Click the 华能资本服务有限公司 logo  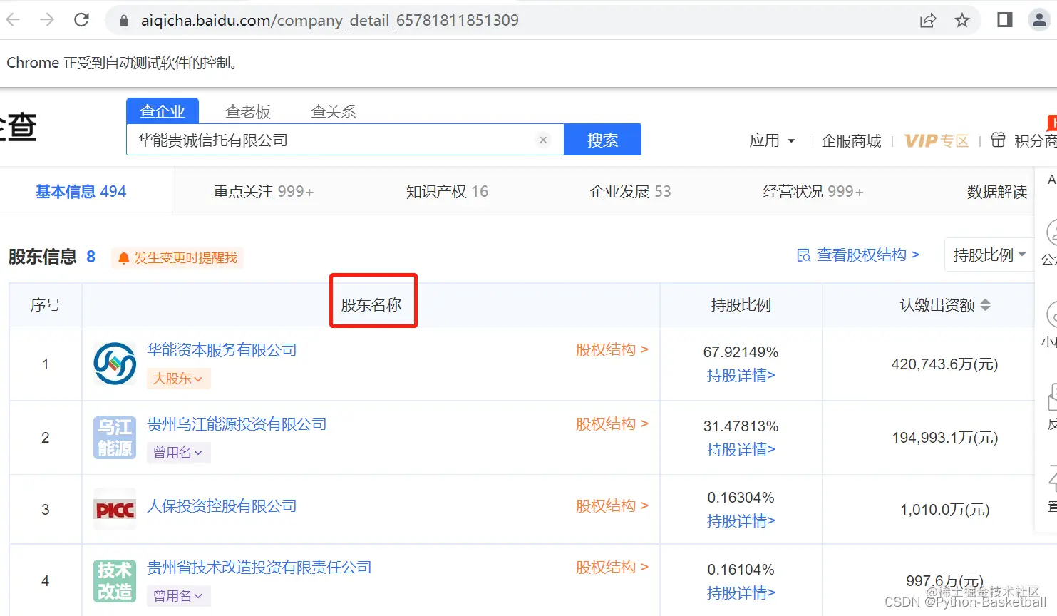click(115, 364)
